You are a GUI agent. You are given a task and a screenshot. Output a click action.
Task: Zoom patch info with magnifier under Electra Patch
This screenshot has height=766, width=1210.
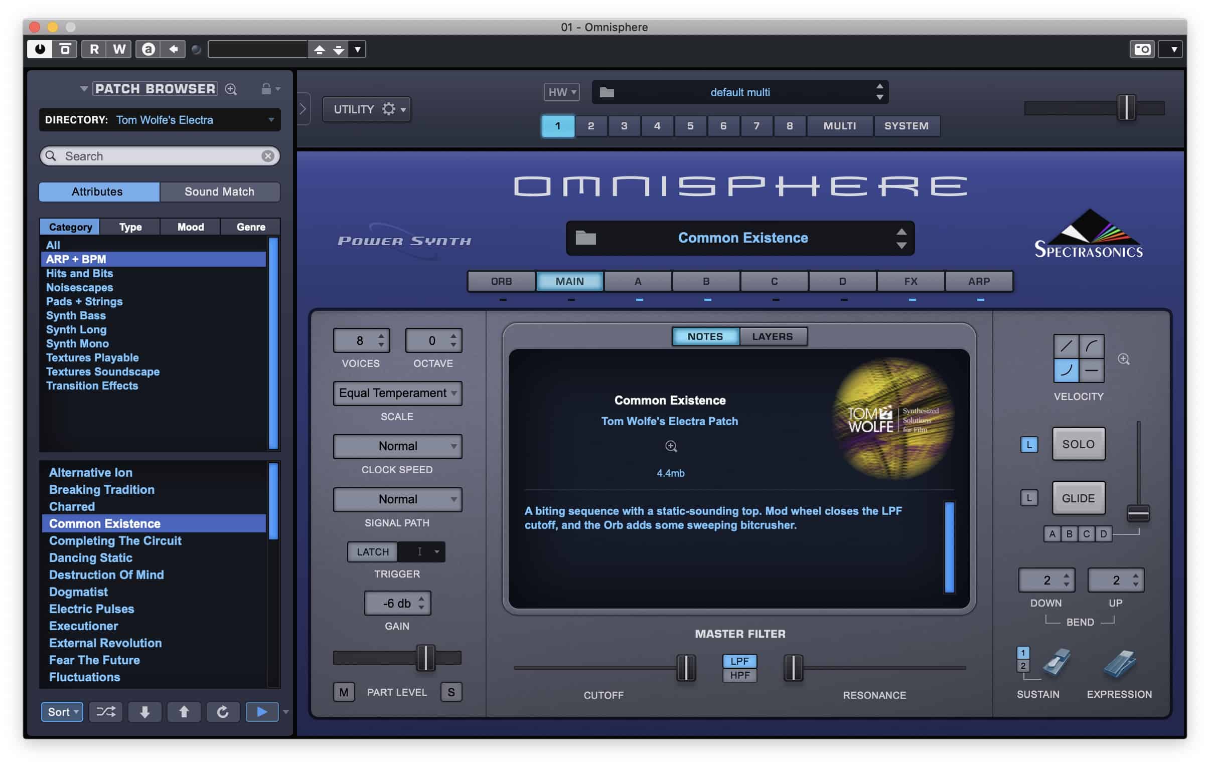[x=671, y=446]
